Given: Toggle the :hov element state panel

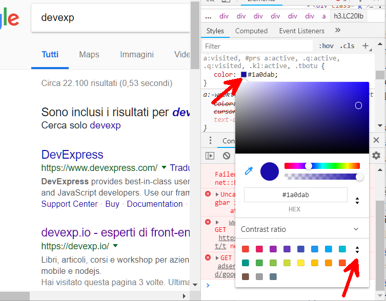Looking at the screenshot, I should 326,46.
